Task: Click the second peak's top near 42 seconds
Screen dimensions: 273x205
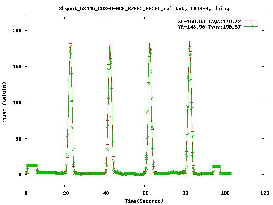Action: [x=110, y=45]
